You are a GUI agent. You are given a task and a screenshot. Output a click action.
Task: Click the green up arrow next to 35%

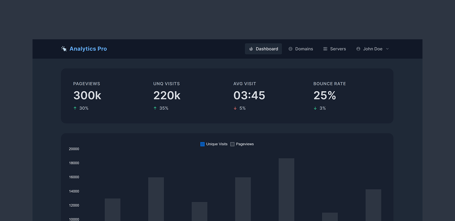click(155, 108)
